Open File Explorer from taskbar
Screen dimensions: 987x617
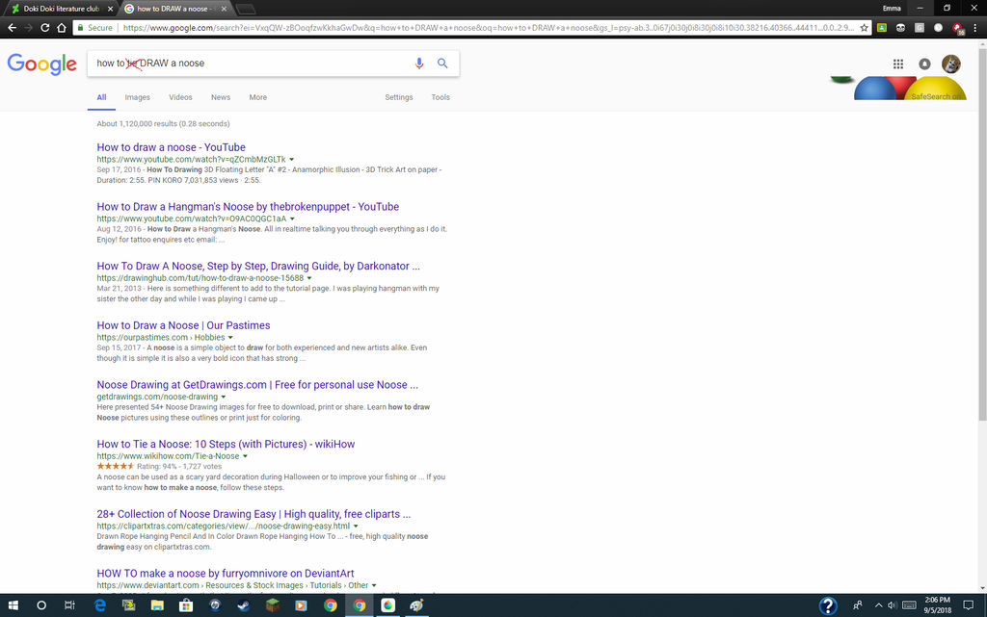157,605
